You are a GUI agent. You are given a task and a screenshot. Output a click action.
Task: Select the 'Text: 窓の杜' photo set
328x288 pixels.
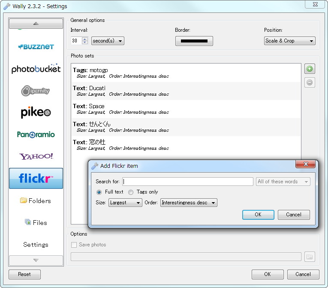(x=186, y=145)
